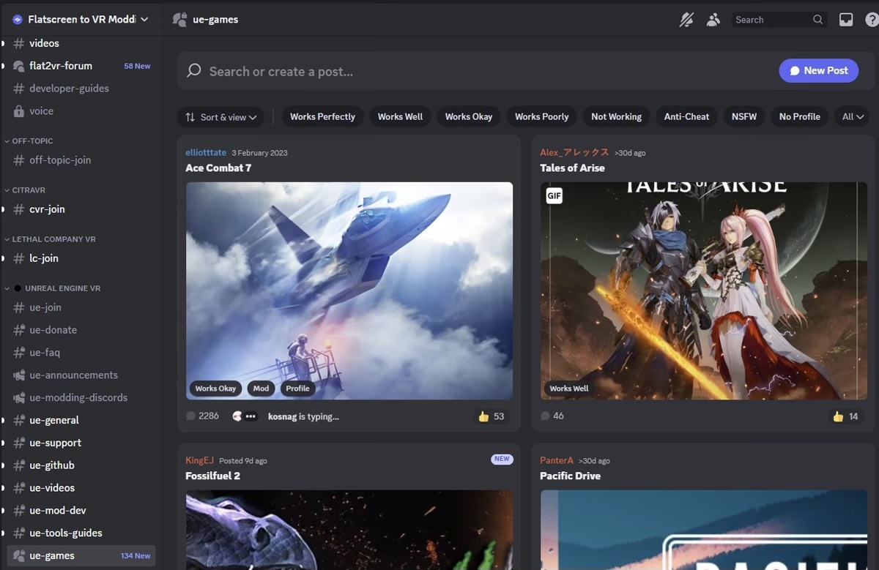Filter posts by Works Perfectly tag

coord(322,117)
